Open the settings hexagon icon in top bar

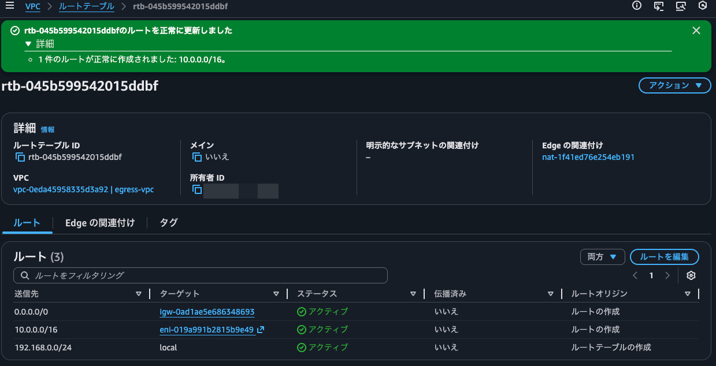click(x=703, y=6)
